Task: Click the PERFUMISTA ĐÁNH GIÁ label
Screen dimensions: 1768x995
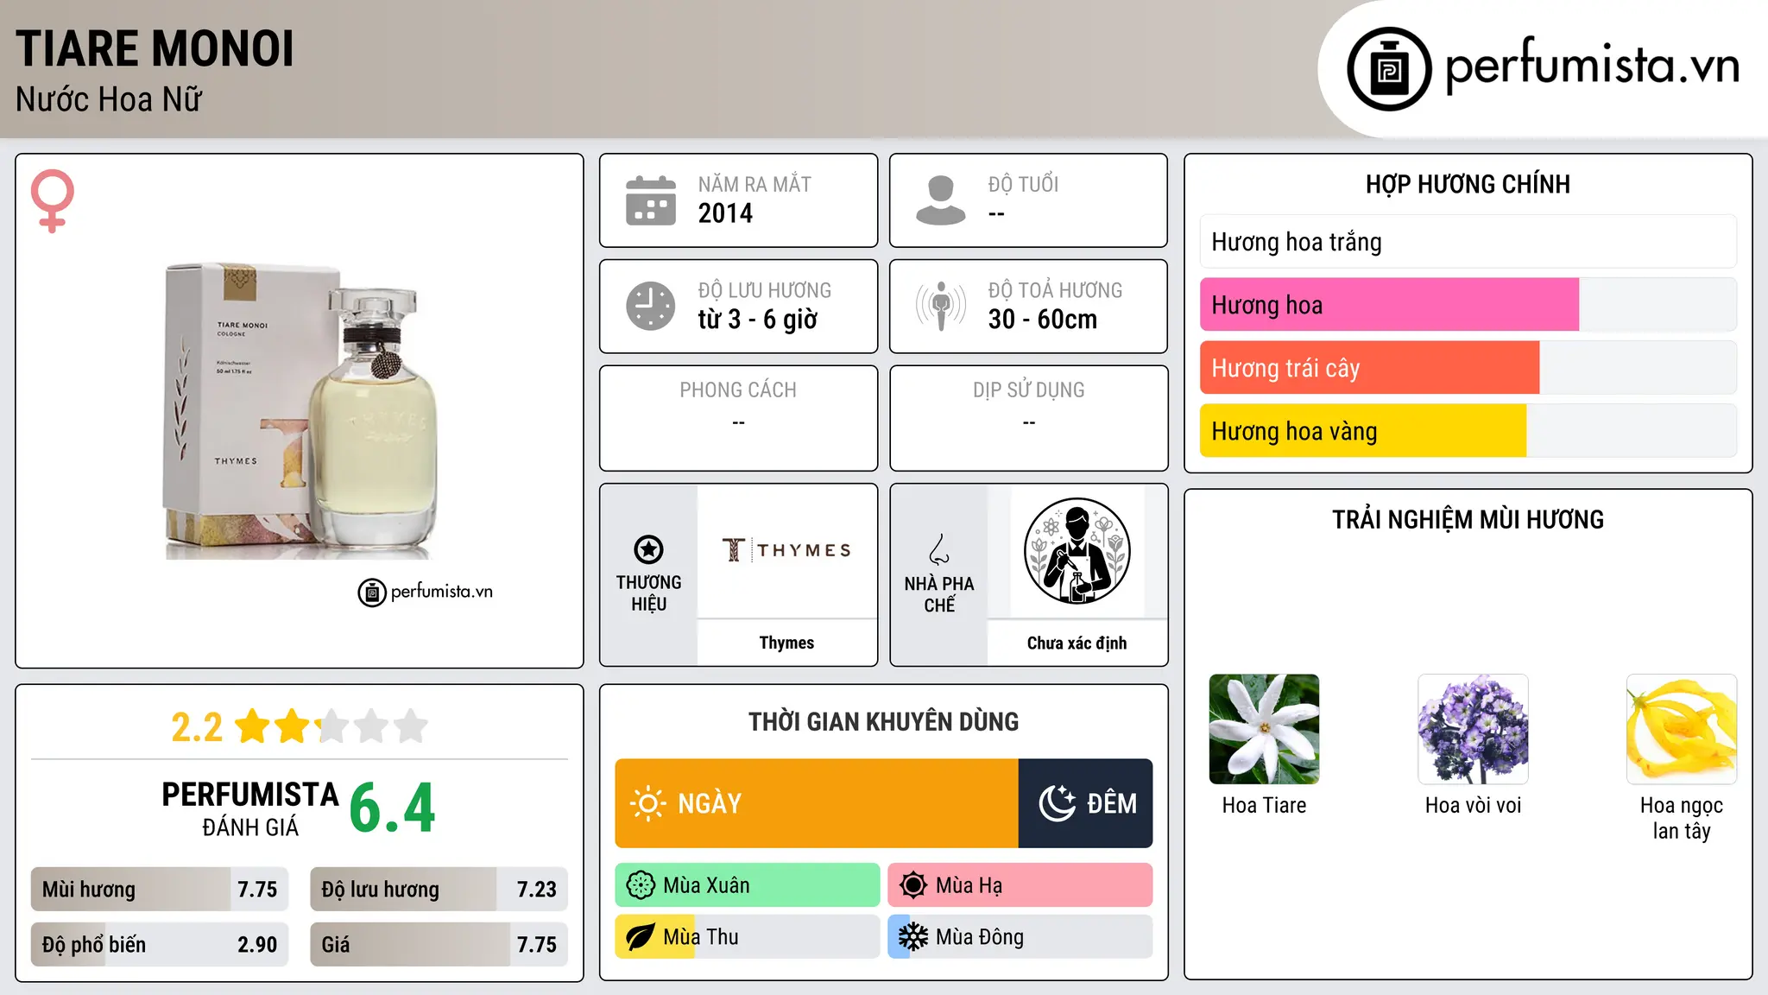Action: (x=250, y=809)
